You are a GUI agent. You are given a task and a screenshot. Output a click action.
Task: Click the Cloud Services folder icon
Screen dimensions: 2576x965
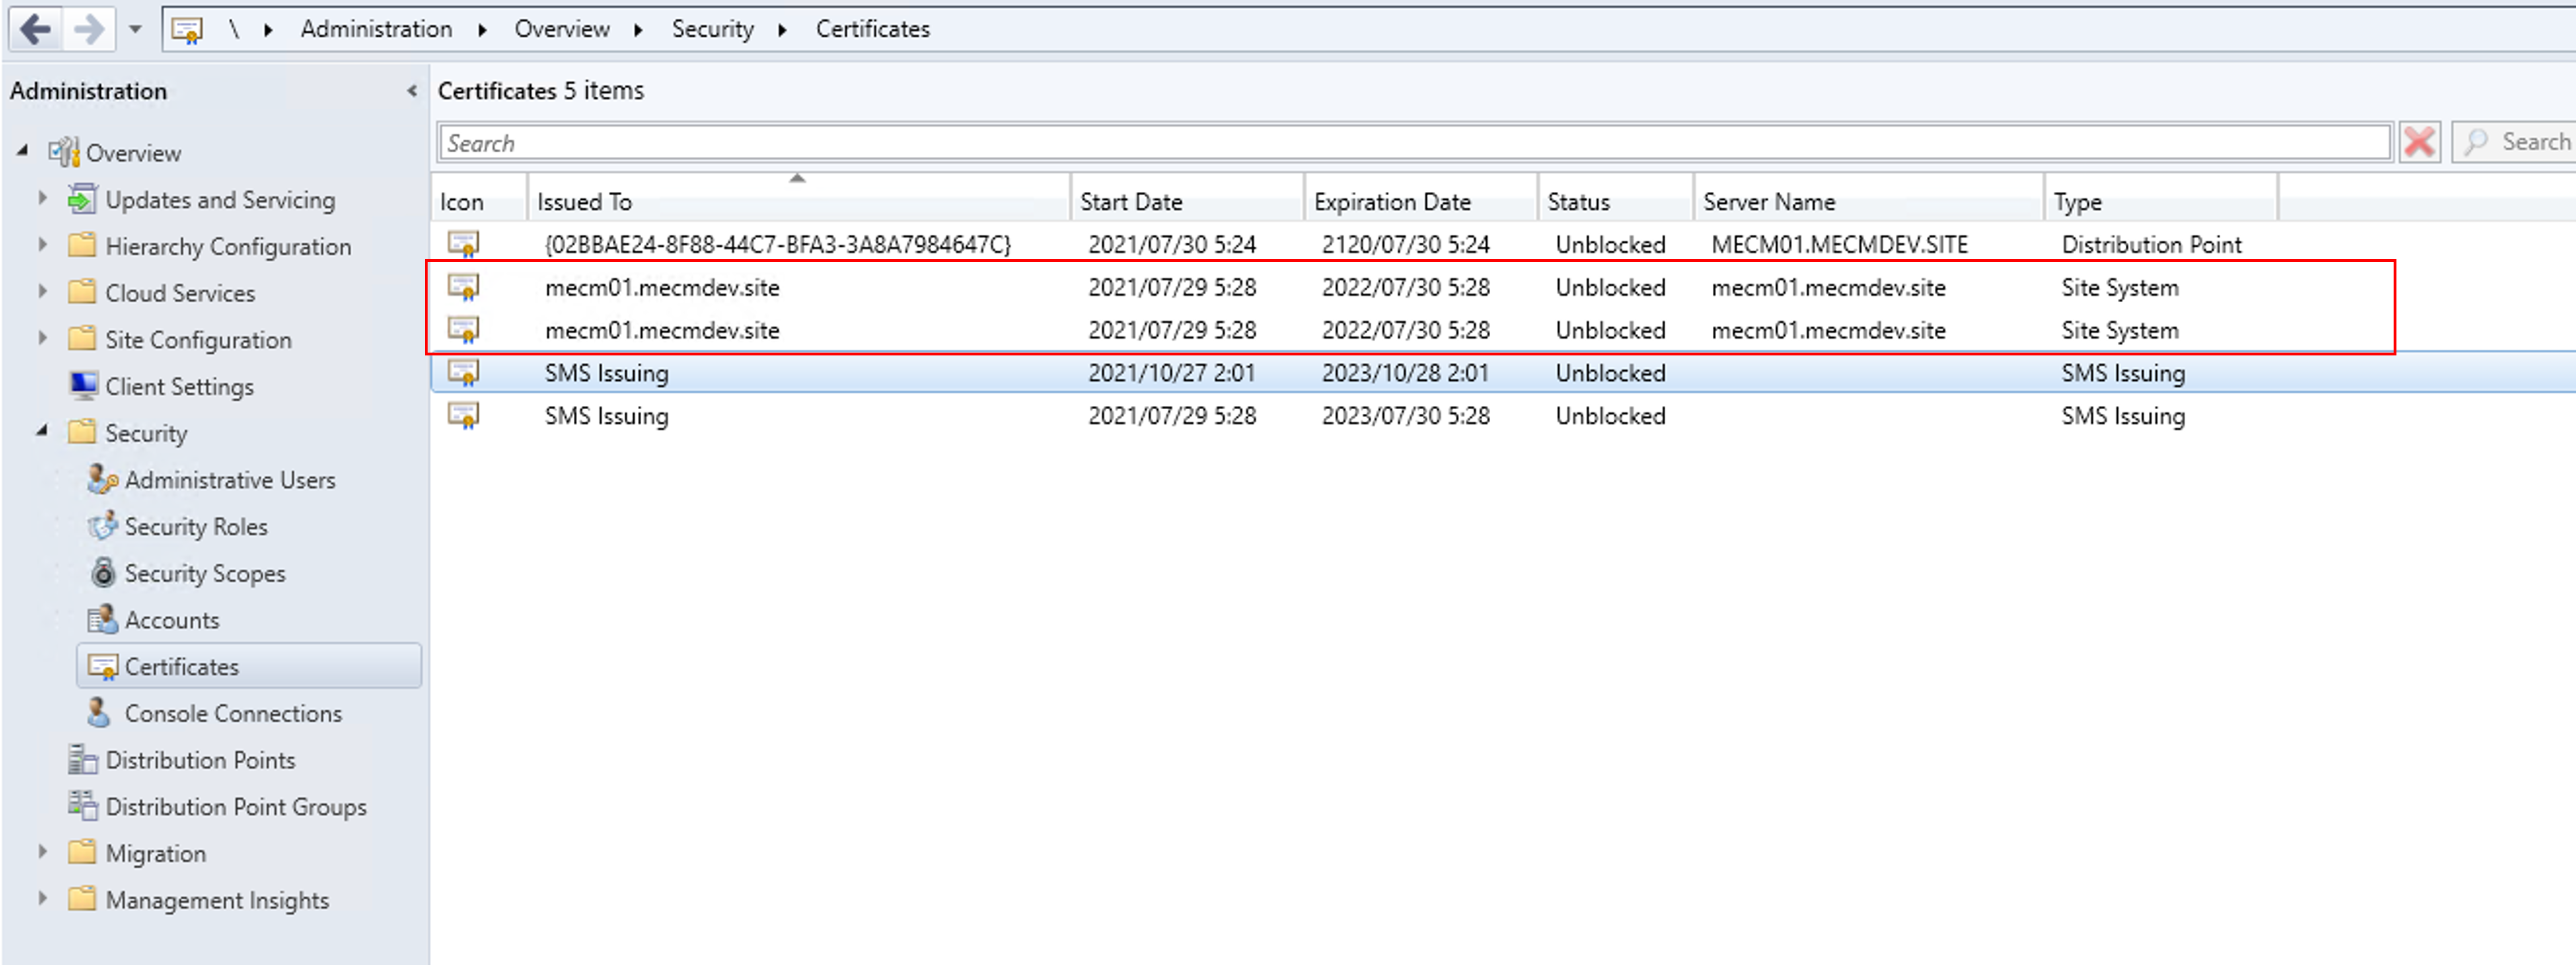pyautogui.click(x=82, y=291)
